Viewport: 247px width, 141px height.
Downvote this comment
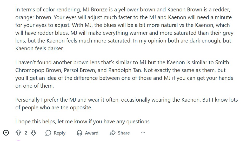tap(33, 133)
